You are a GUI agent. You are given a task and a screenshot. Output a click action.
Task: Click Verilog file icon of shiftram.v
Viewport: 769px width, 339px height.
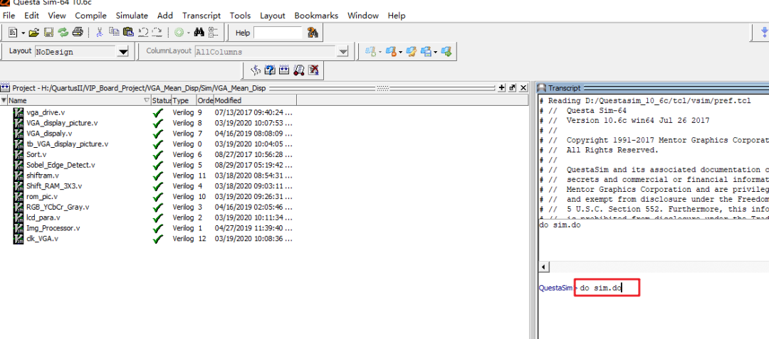(18, 176)
